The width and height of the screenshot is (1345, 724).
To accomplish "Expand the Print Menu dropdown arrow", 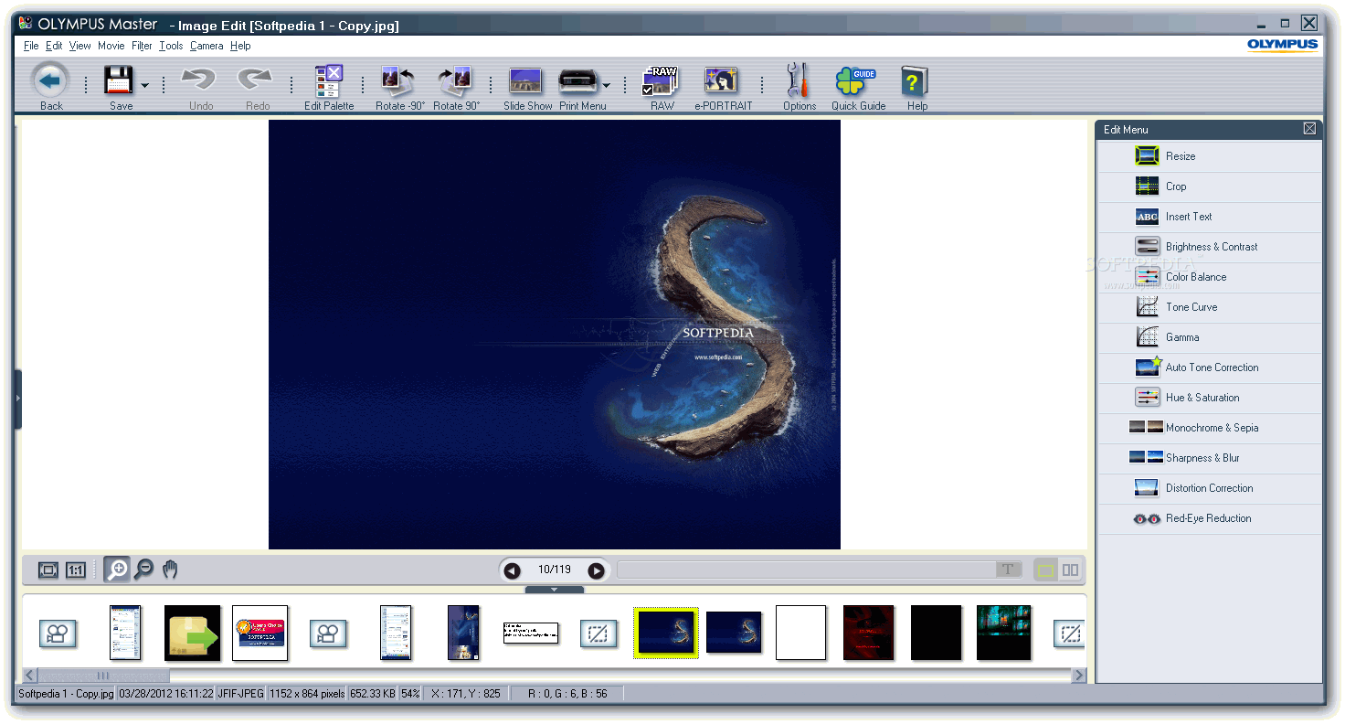I will coord(606,86).
